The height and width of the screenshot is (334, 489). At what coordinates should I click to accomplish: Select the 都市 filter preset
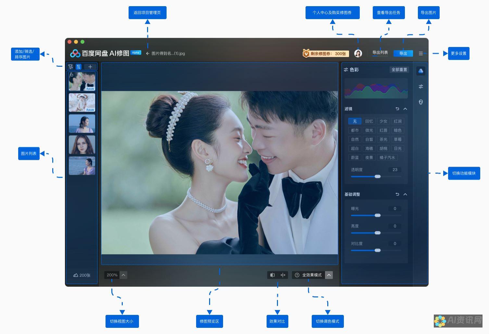pyautogui.click(x=355, y=130)
